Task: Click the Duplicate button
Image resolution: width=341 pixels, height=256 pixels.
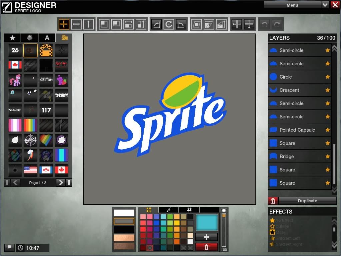Action: pos(308,201)
